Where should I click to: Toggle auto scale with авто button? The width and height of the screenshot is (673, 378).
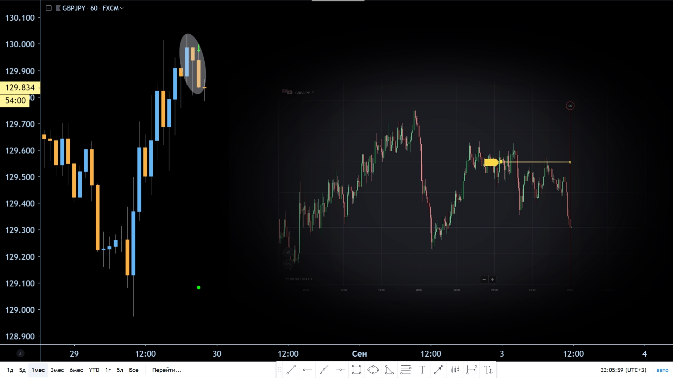pyautogui.click(x=662, y=370)
